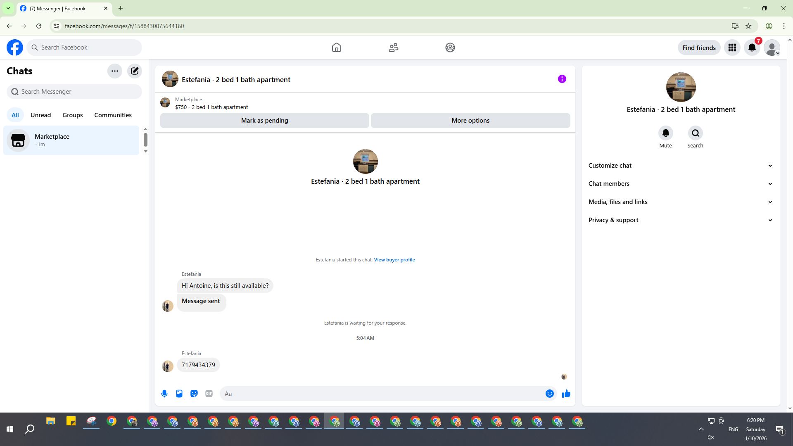Viewport: 793px width, 446px height.
Task: Open the Facebook notifications bell
Action: [752, 47]
